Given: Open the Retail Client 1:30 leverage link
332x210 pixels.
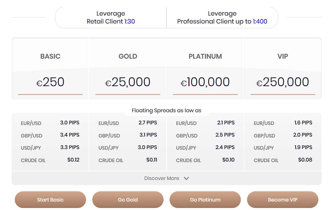Looking at the screenshot, I should 129,21.
